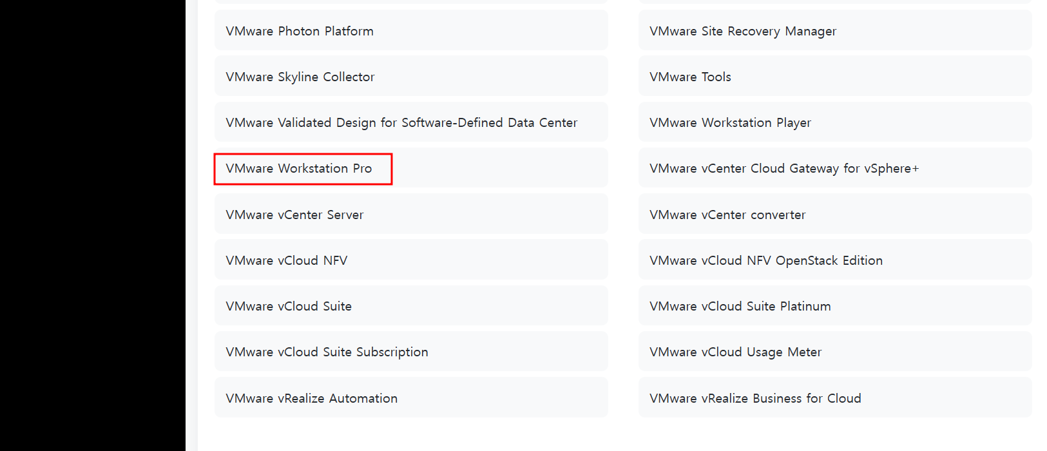This screenshot has height=451, width=1047.
Task: Choose VMware Validated Design for Software-Defined Data Center
Action: coord(411,122)
